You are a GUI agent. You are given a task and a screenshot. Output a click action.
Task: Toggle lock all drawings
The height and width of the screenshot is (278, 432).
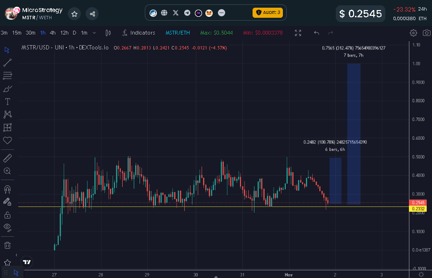[x=7, y=215]
